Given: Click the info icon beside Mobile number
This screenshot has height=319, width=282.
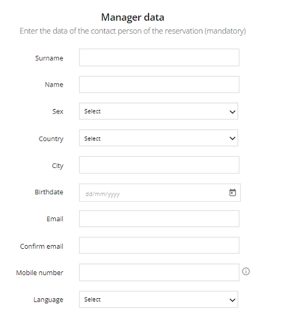Looking at the screenshot, I should click(246, 271).
